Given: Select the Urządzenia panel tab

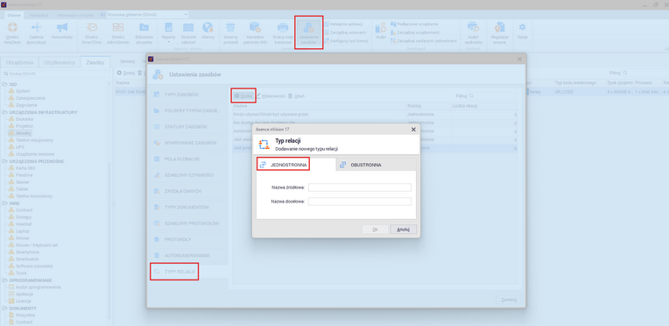Looking at the screenshot, I should [20, 62].
